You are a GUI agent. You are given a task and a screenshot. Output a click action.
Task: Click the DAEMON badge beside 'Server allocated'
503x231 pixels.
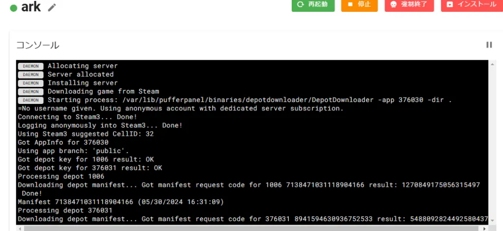30,75
